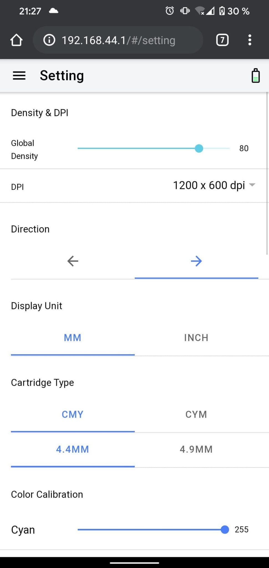Tap the alarm icon in the status bar
This screenshot has height=568, width=269.
[x=169, y=11]
